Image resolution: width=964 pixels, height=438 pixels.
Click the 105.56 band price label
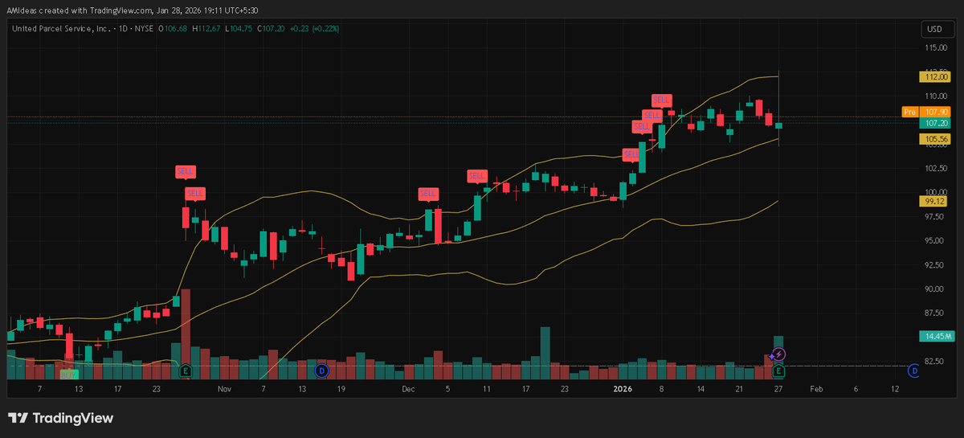tap(935, 139)
